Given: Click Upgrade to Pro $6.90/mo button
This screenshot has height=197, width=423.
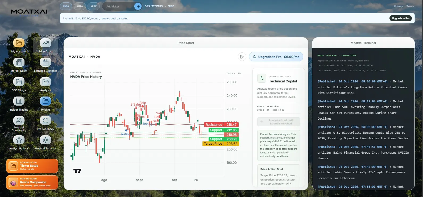Looking at the screenshot, I should click(x=276, y=57).
